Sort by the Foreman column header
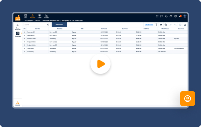 click(60, 29)
